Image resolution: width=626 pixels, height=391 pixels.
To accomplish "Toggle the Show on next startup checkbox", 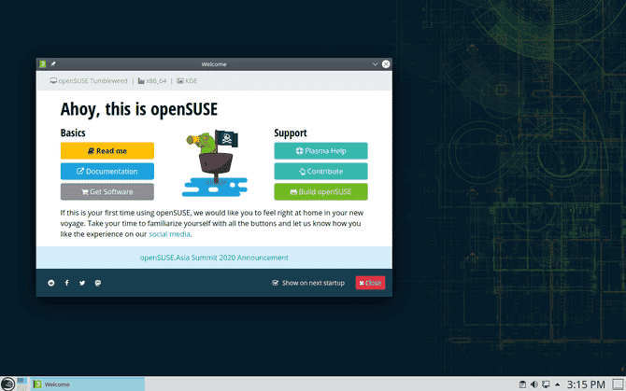I will [x=275, y=283].
